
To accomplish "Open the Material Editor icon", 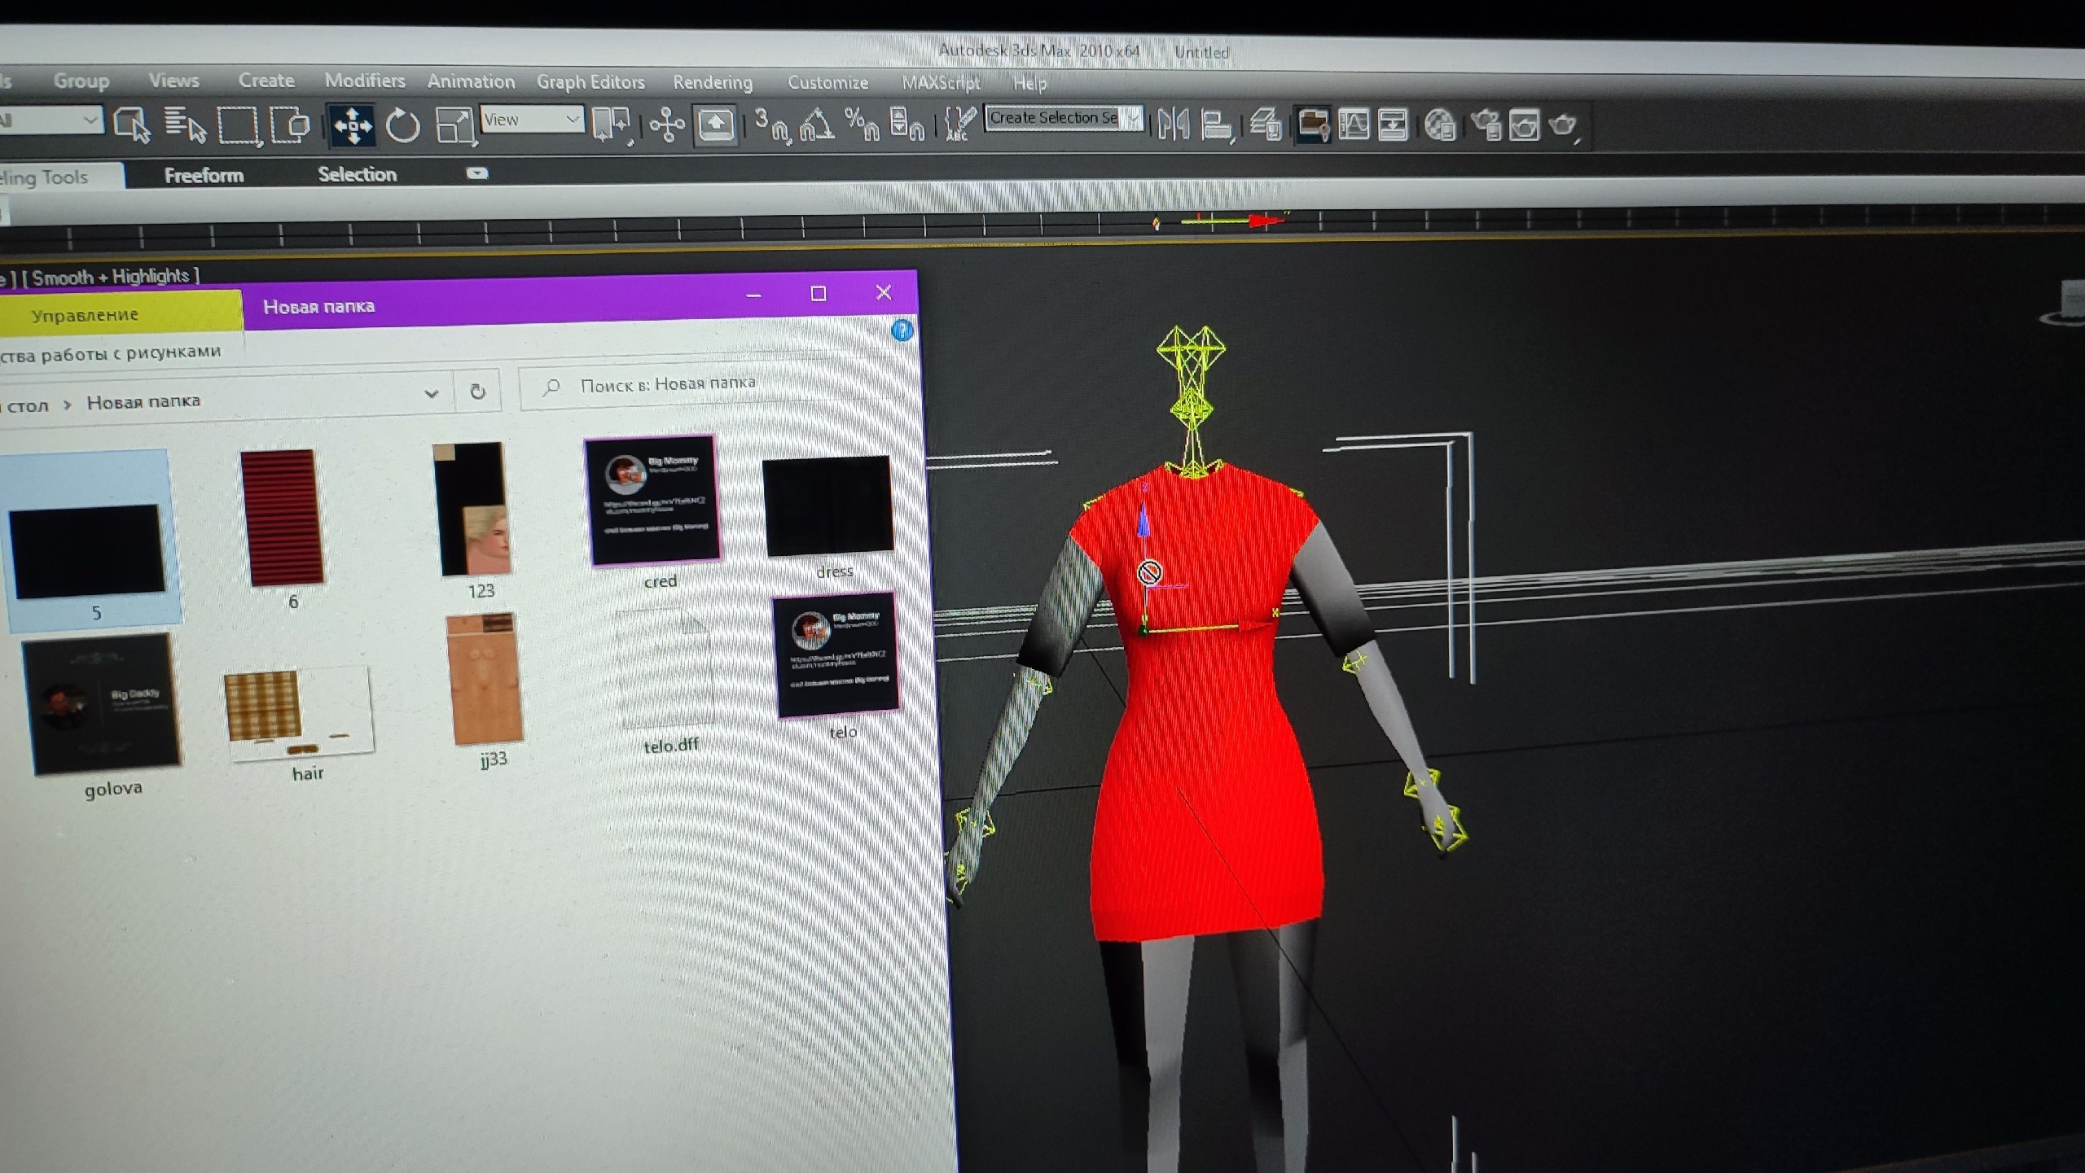I will (1440, 125).
